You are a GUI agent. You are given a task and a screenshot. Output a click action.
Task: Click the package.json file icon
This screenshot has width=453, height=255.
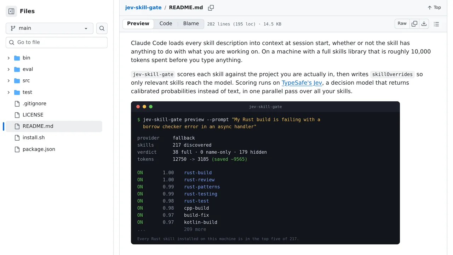pyautogui.click(x=17, y=149)
